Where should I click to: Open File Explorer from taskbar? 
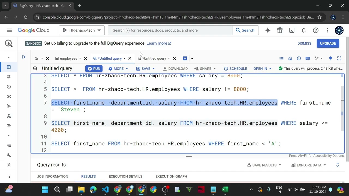(81, 189)
